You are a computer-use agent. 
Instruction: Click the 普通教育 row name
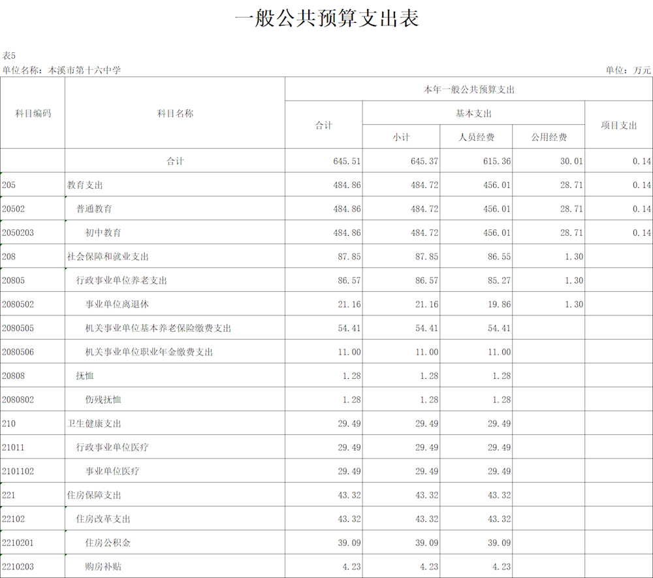94,208
